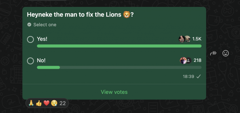The height and width of the screenshot is (113, 240).
Task: Select the Yes! poll option
Action: tap(30, 39)
